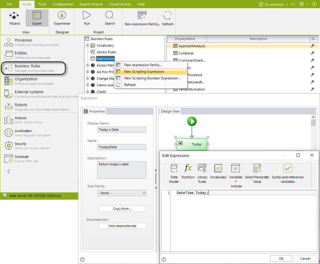Open External systems module
The image size is (320, 264).
click(x=41, y=94)
